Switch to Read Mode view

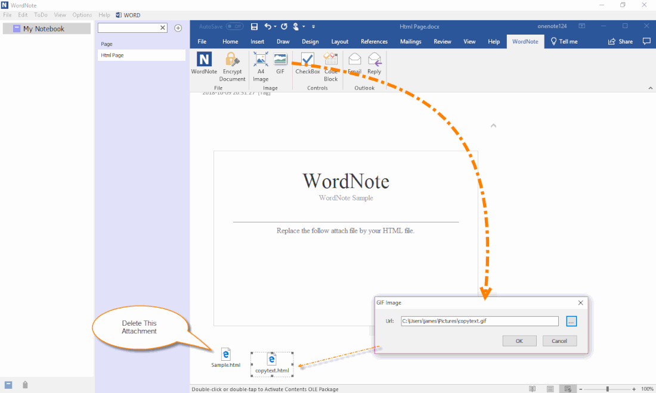(x=532, y=389)
